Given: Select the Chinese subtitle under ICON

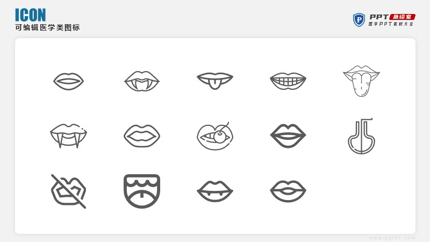Looking at the screenshot, I should click(x=47, y=27).
